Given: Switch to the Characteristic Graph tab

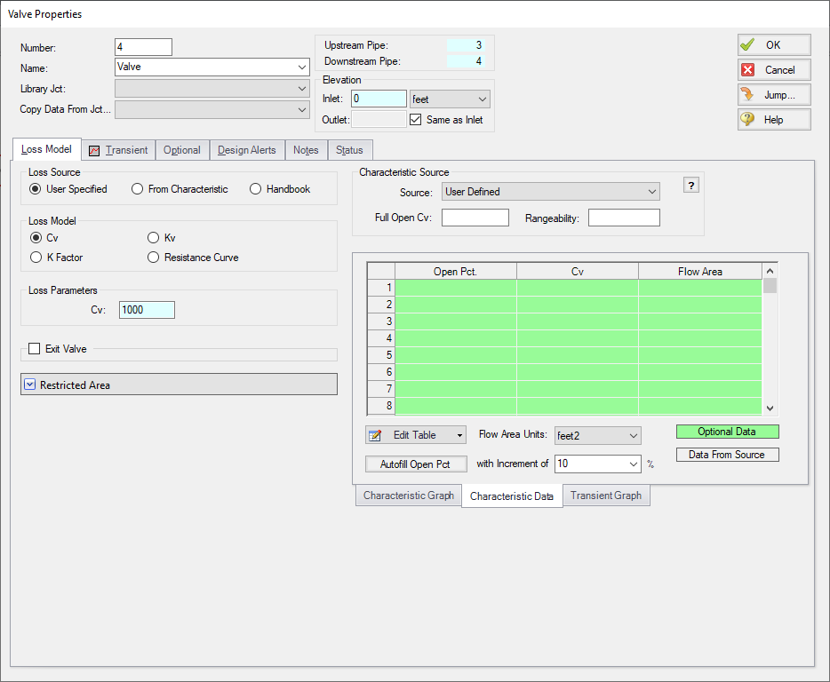Looking at the screenshot, I should pos(408,496).
